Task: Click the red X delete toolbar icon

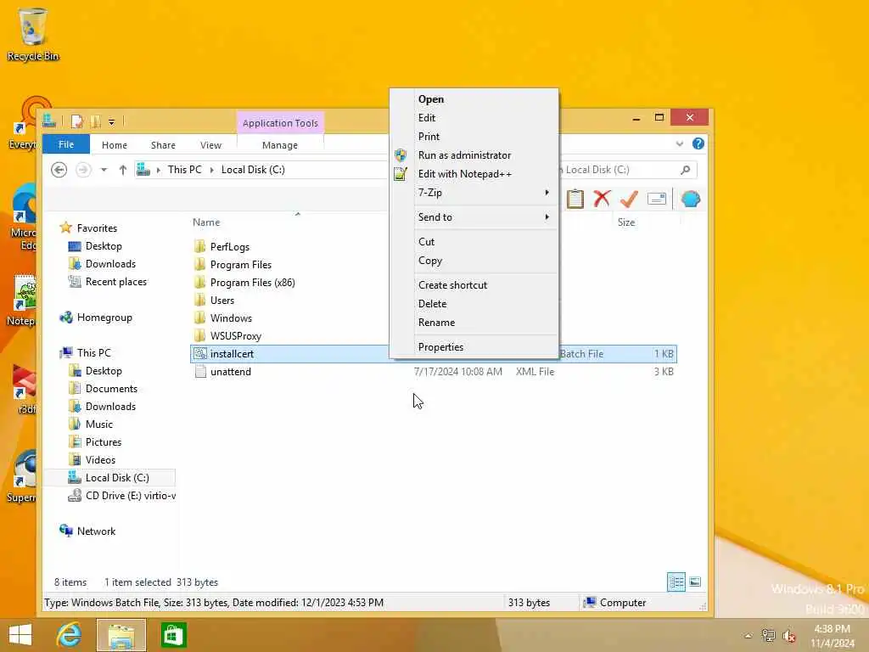Action: (x=602, y=199)
